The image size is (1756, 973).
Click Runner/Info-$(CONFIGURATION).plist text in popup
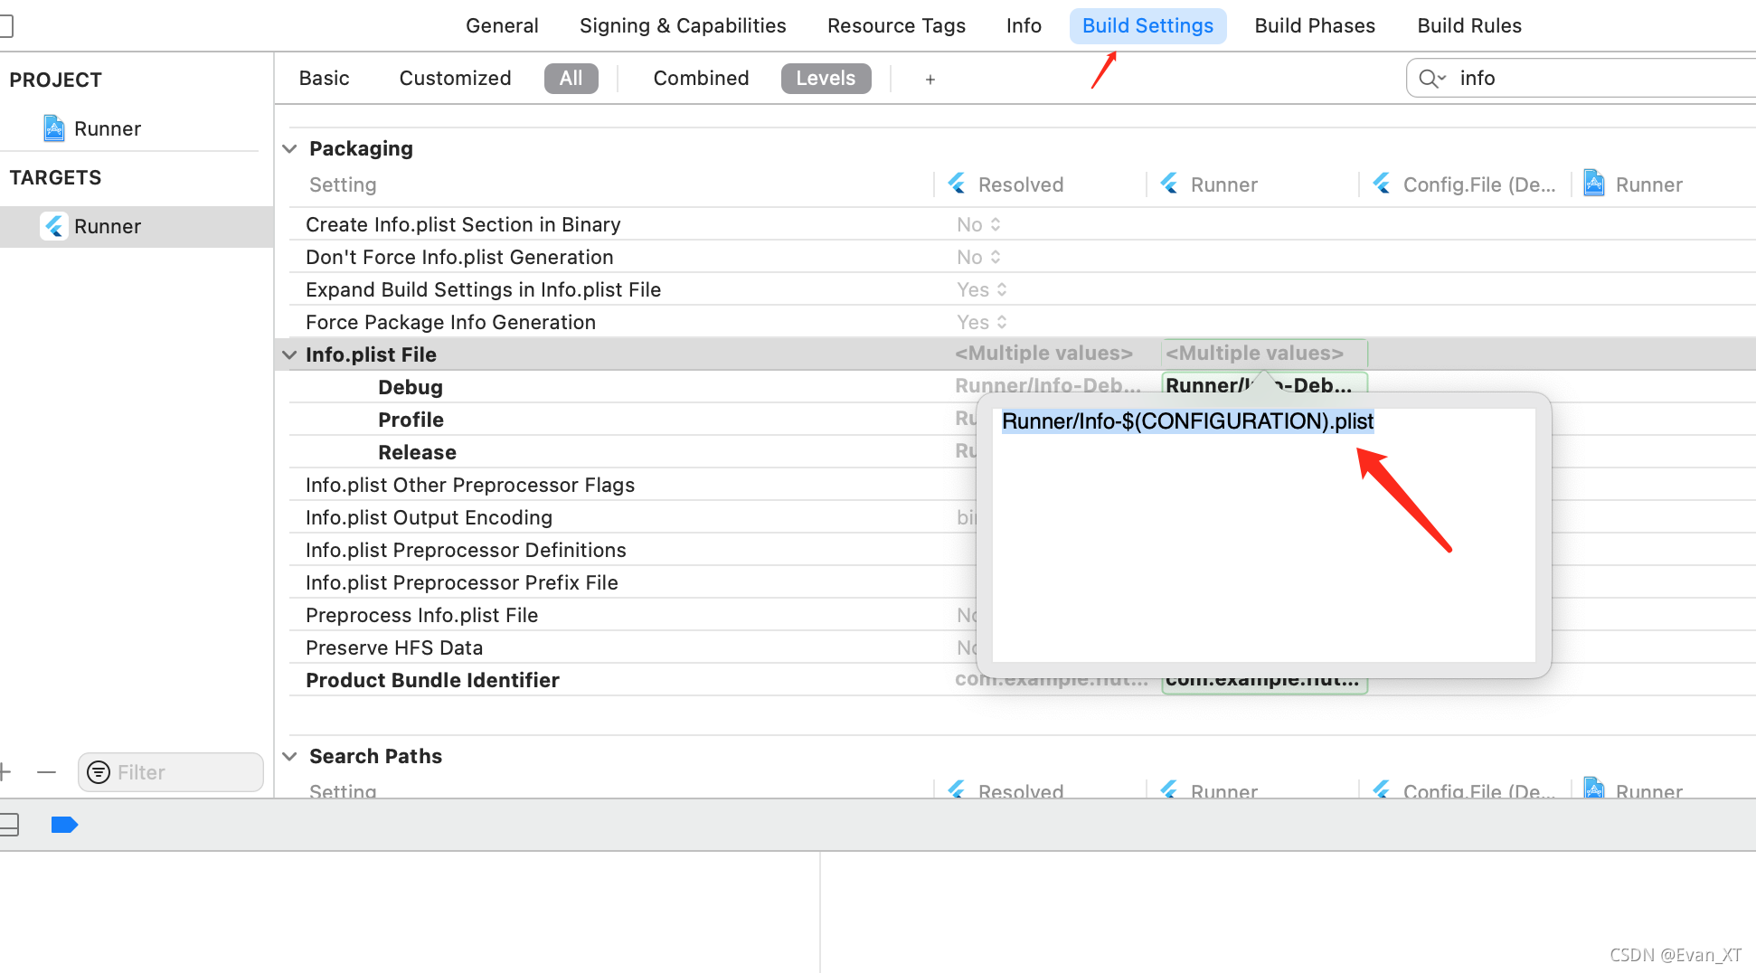click(1188, 421)
